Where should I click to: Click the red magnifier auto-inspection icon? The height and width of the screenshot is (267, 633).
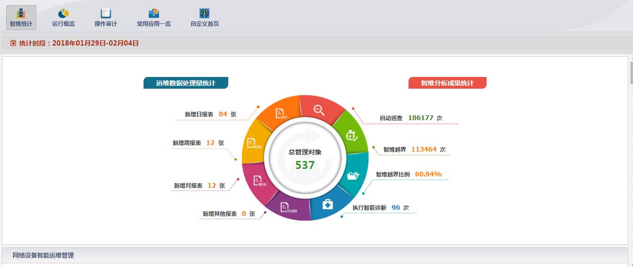319,110
